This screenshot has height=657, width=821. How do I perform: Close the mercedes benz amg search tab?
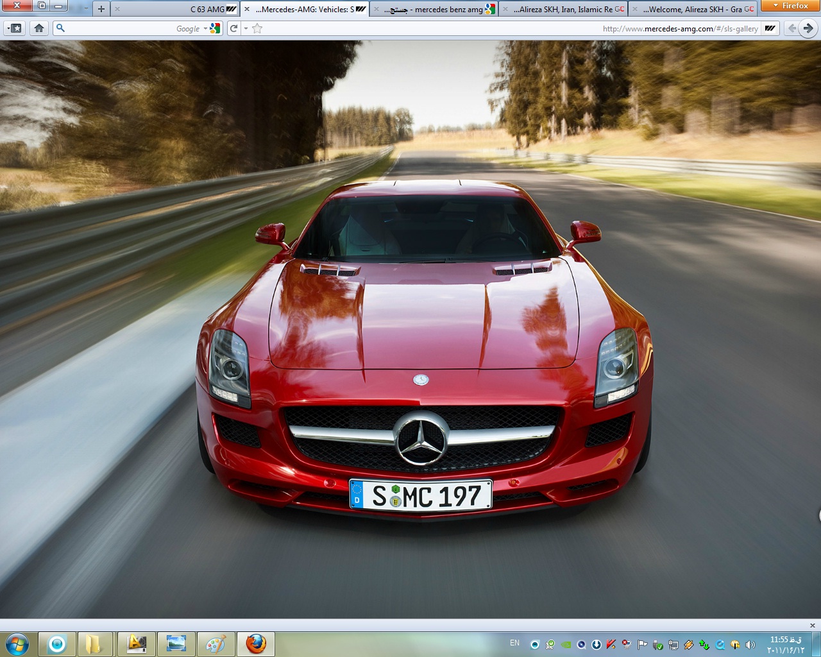point(377,9)
